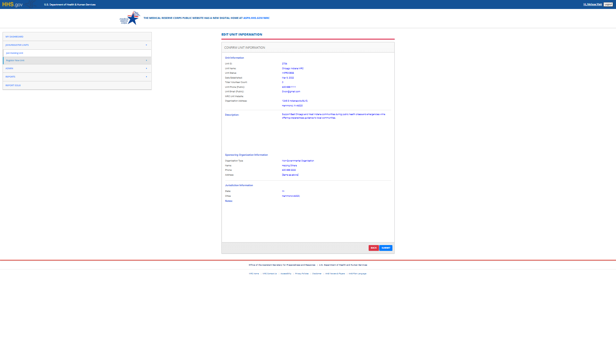The height and width of the screenshot is (346, 616).
Task: Open My Dashboard menu item
Action: coord(14,37)
